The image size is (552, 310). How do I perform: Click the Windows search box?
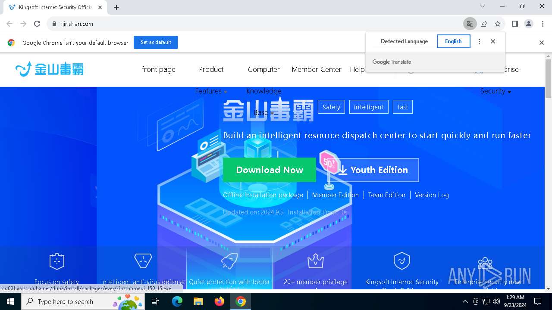coord(83,301)
